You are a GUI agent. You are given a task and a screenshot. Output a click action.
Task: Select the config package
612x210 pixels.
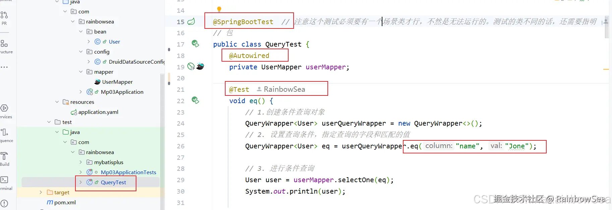tap(102, 52)
